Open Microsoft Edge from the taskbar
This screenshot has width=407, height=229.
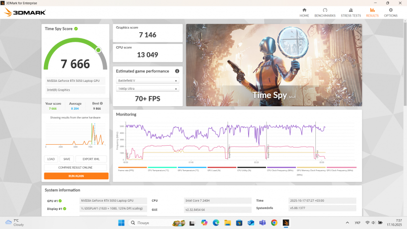(x=216, y=223)
